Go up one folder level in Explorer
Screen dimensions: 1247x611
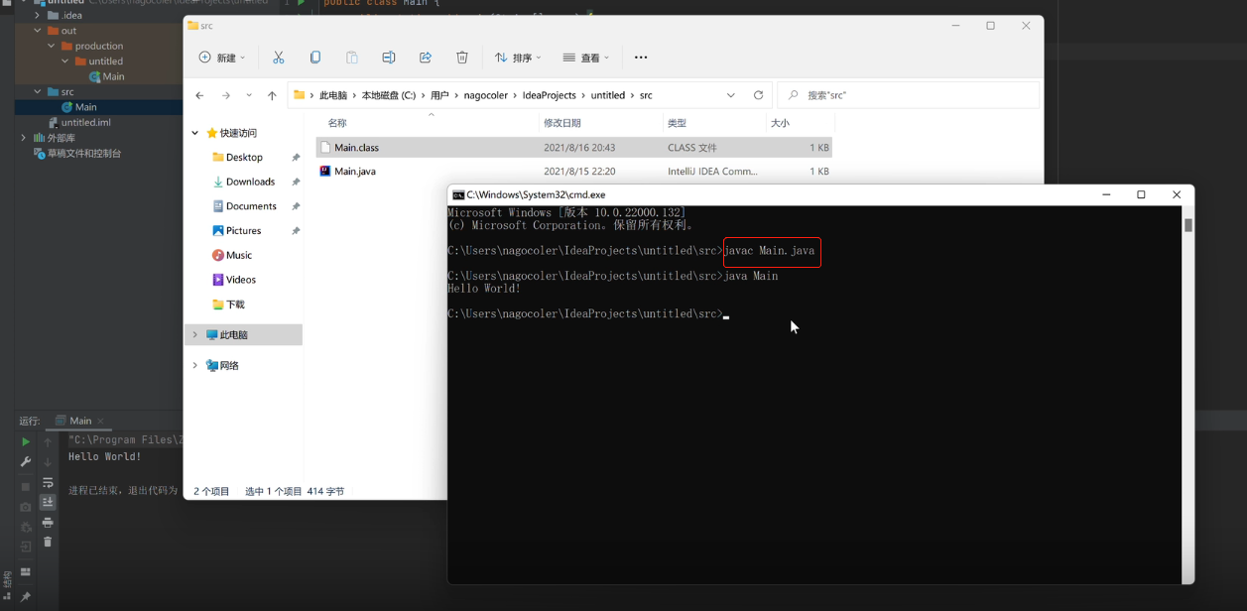pos(272,95)
